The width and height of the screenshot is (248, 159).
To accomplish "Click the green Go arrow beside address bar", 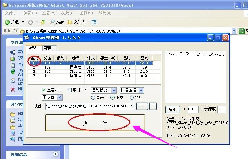I will [242, 31].
